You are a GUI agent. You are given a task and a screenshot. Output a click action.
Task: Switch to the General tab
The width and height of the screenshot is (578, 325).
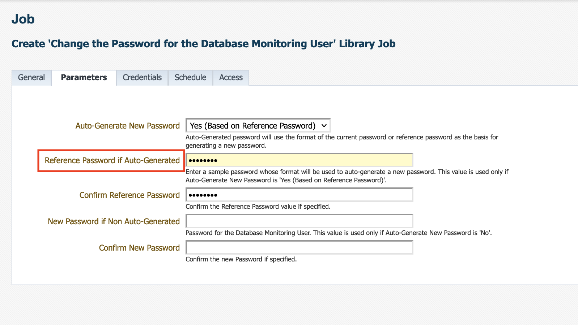click(31, 78)
